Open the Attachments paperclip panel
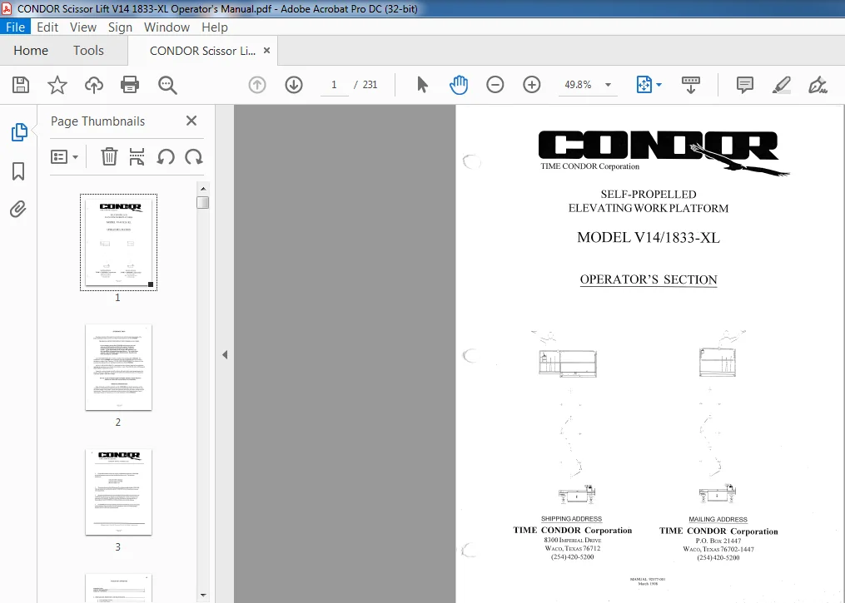 point(18,209)
